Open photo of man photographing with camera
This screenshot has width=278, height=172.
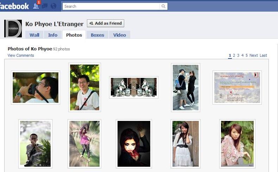(36, 87)
